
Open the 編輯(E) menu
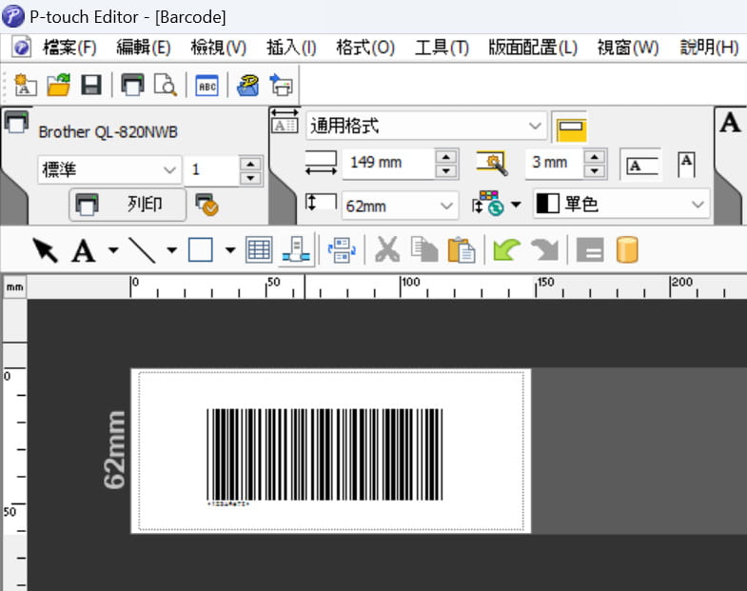point(143,48)
